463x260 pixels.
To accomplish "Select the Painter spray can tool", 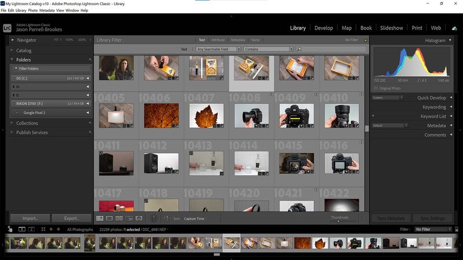I will 153,218.
